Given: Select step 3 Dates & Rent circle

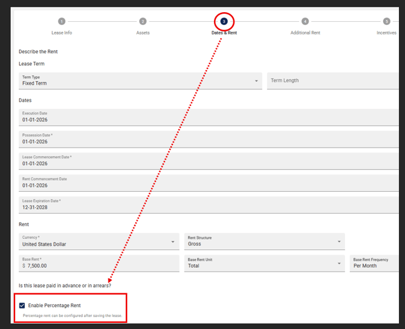Looking at the screenshot, I should tap(224, 21).
